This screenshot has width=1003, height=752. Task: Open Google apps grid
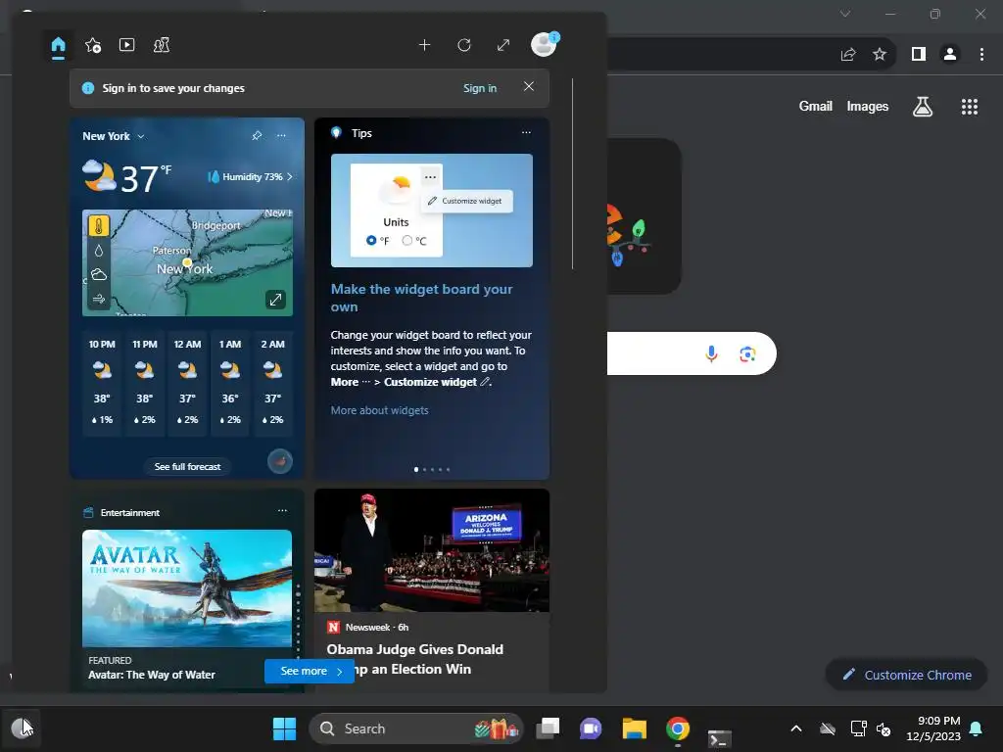coord(969,107)
